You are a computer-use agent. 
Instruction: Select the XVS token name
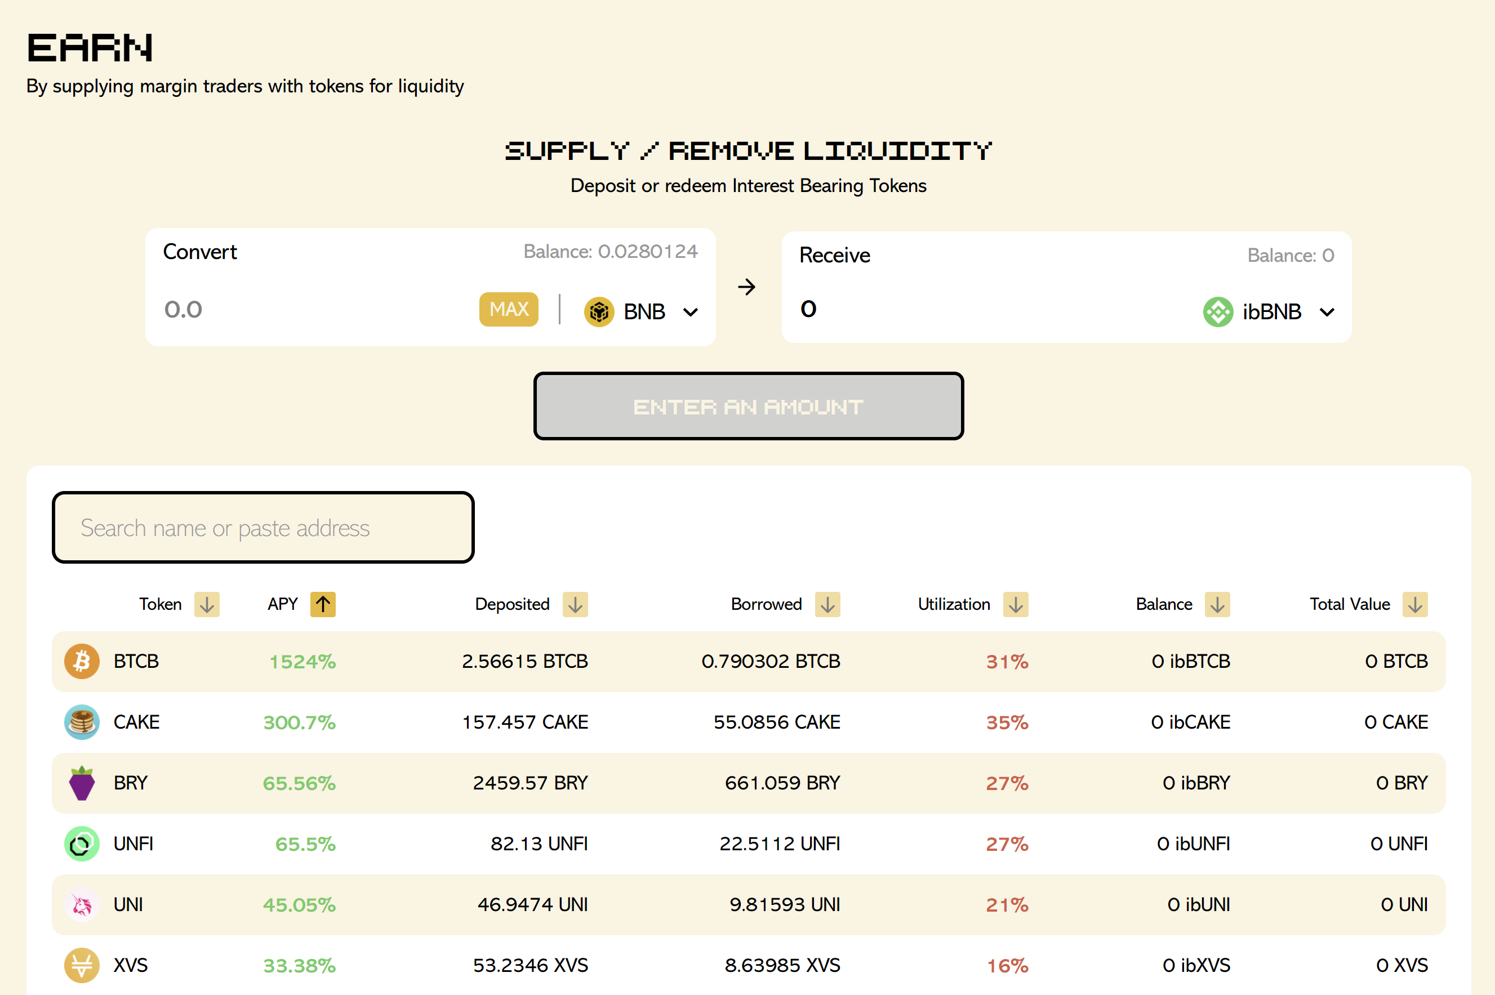(130, 965)
